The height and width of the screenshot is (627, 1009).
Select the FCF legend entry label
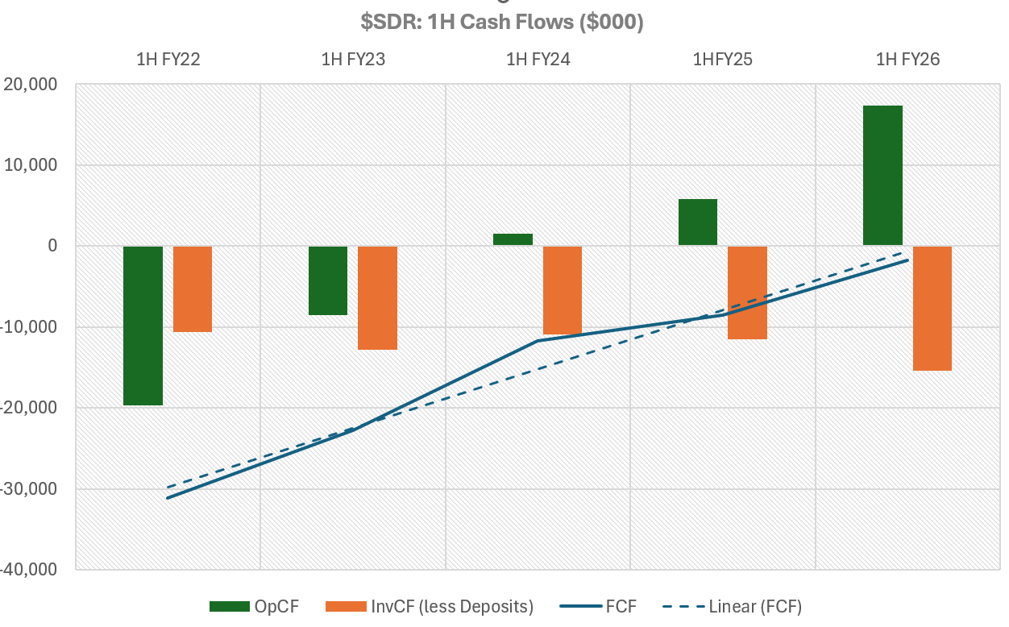tap(621, 607)
